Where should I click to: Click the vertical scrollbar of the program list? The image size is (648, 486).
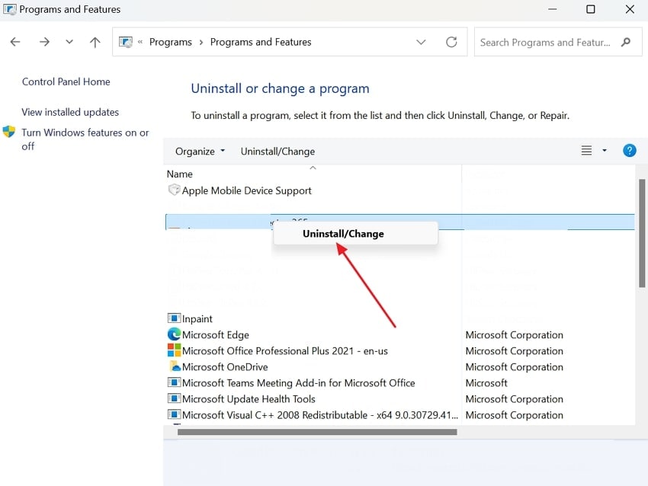(x=642, y=233)
